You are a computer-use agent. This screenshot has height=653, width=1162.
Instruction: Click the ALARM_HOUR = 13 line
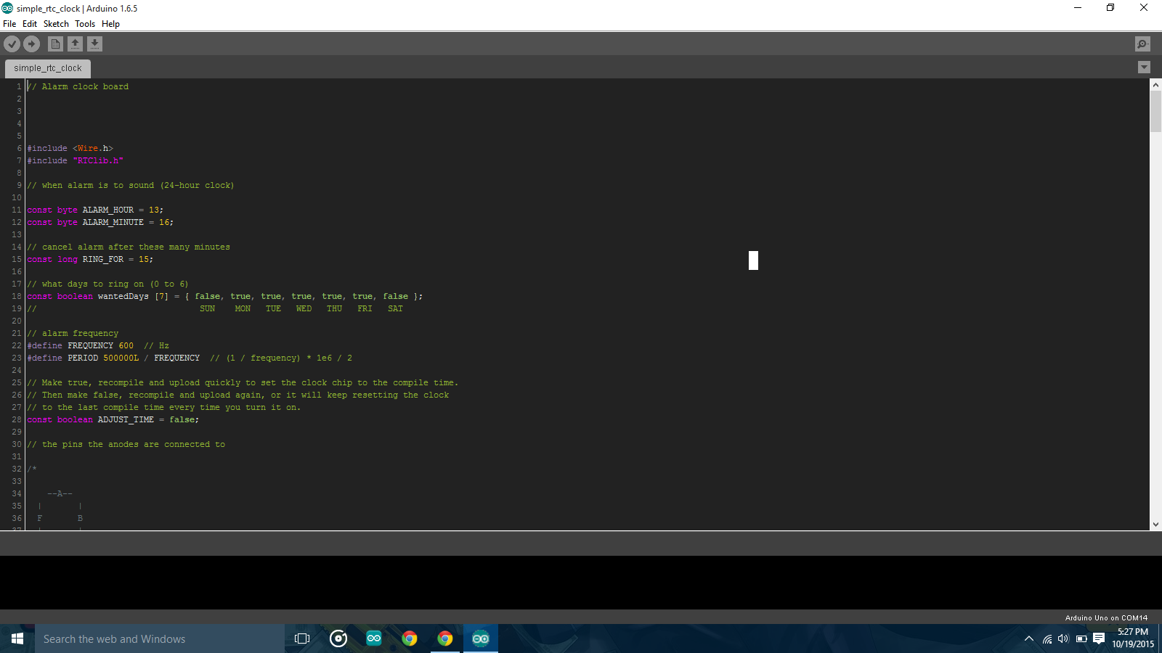(x=95, y=210)
